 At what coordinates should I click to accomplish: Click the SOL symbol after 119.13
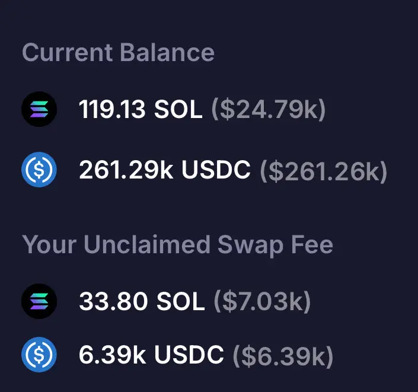pos(178,110)
